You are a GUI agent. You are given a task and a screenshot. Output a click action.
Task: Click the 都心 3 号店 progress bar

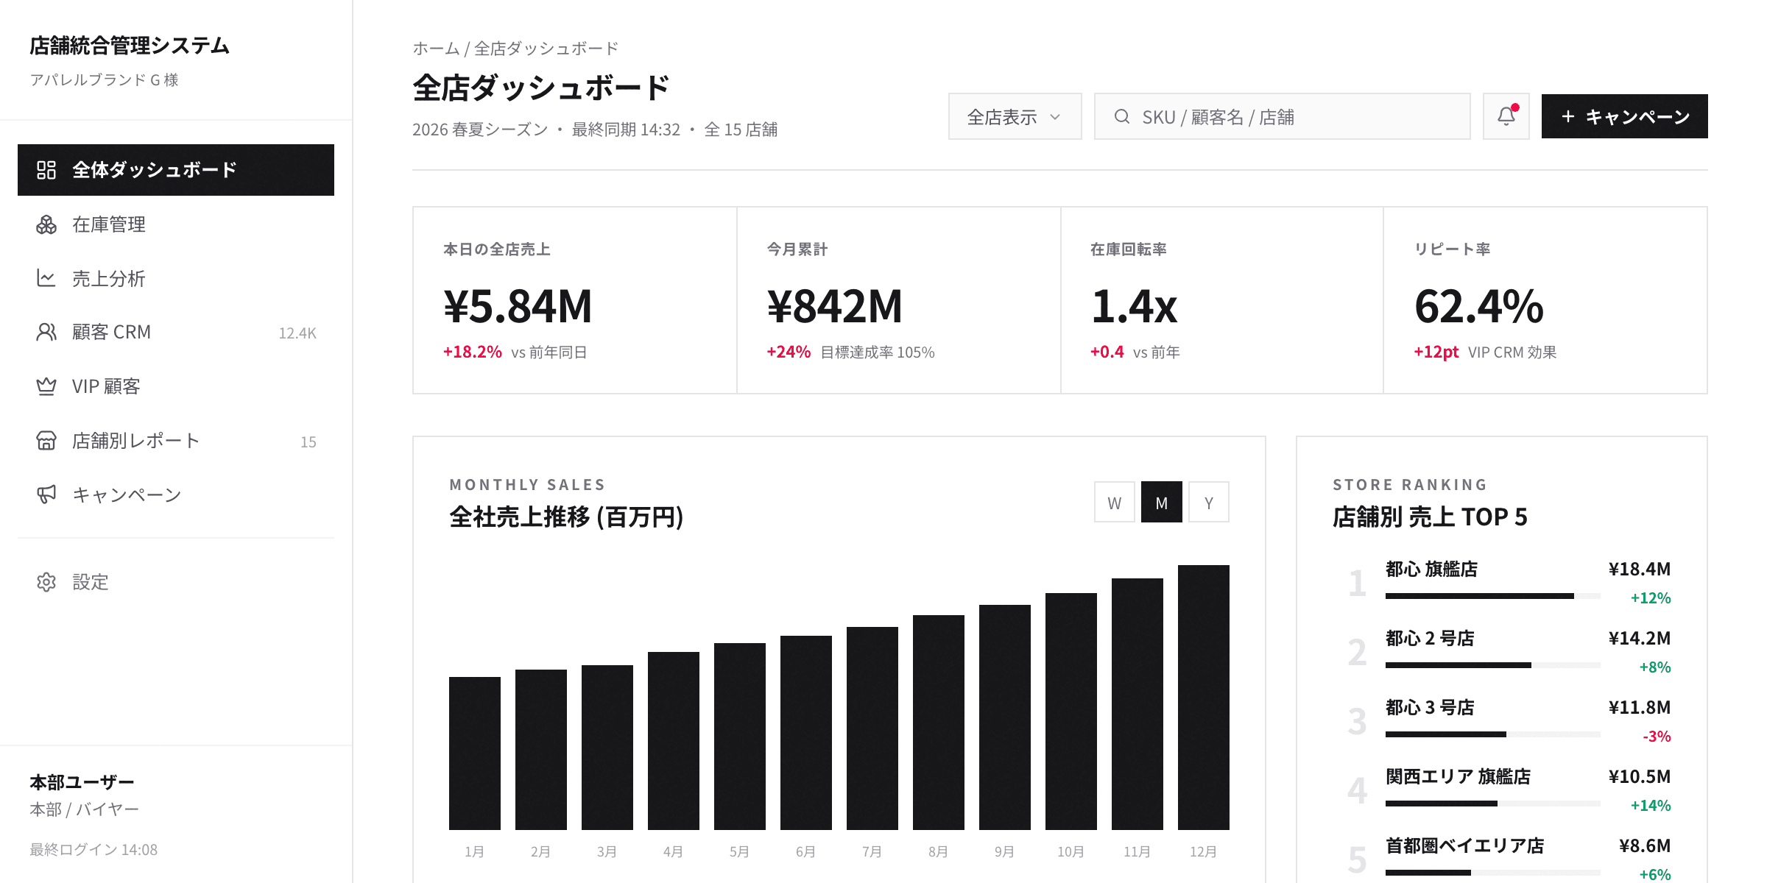pos(1495,734)
